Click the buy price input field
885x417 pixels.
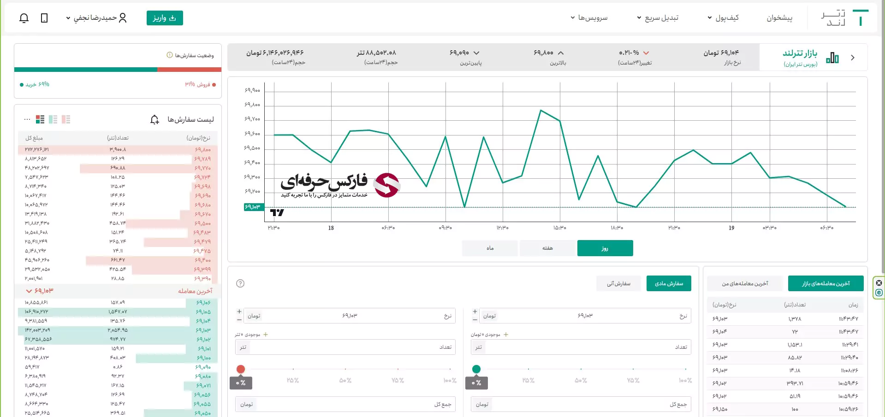[585, 316]
